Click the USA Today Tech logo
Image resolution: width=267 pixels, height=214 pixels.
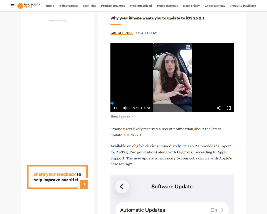[x=29, y=6]
